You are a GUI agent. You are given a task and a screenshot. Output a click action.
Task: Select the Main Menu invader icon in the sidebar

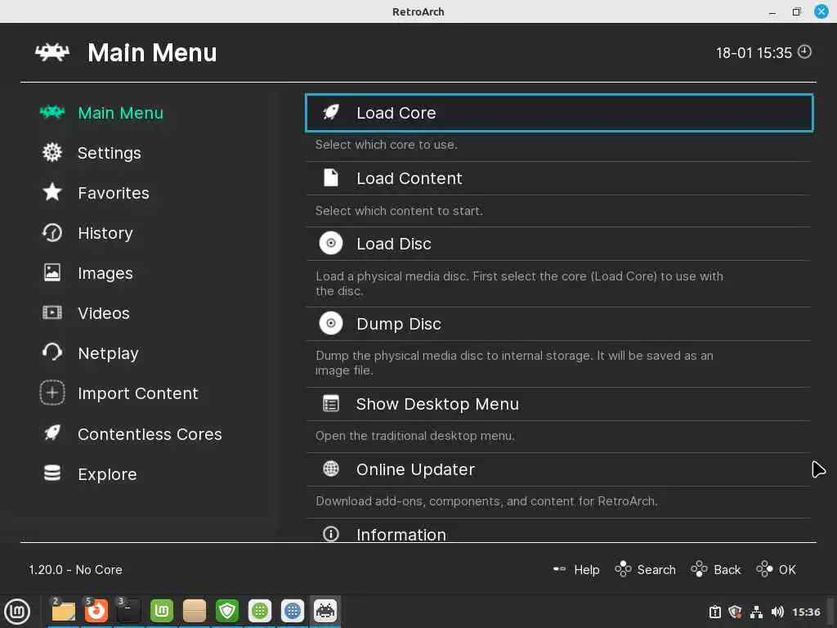point(52,112)
